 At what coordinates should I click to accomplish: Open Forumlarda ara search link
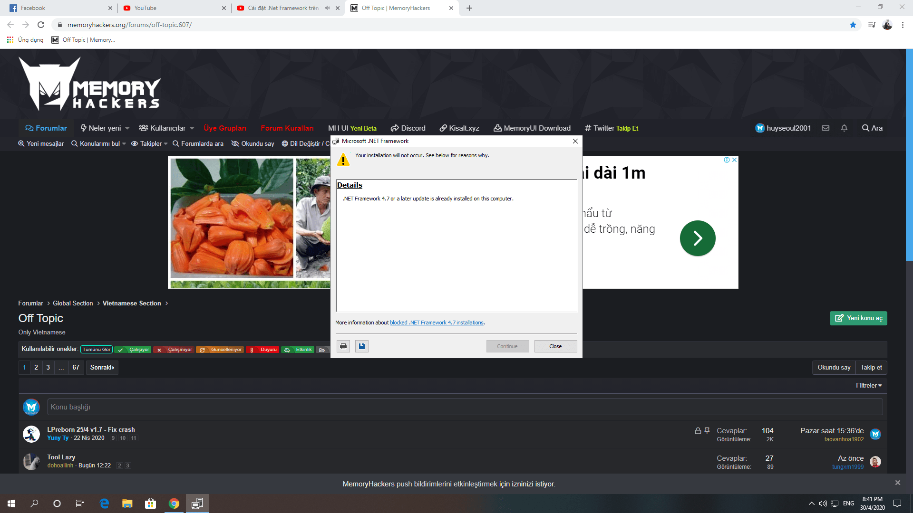198,144
